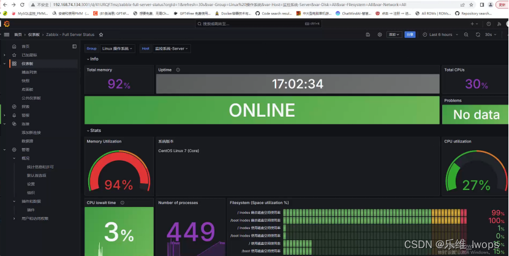Open the plus new-item dropdown in header
The width and height of the screenshot is (509, 256).
[x=474, y=24]
